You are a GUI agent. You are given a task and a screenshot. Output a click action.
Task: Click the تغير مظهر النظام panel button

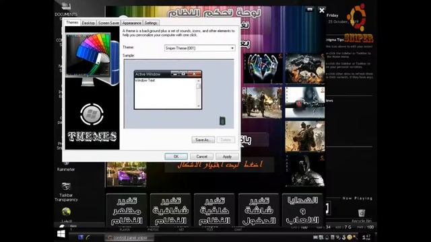(127, 210)
